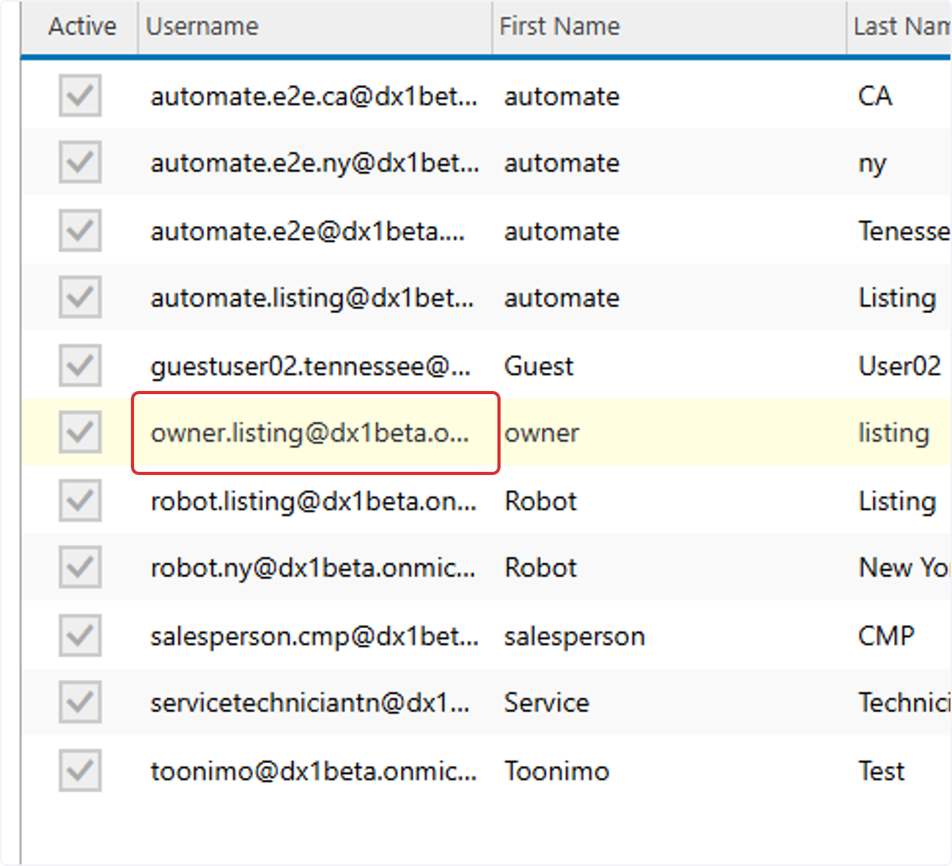Uncheck Active for guestuser02.tennessee user
The height and width of the screenshot is (866, 952).
[x=80, y=366]
